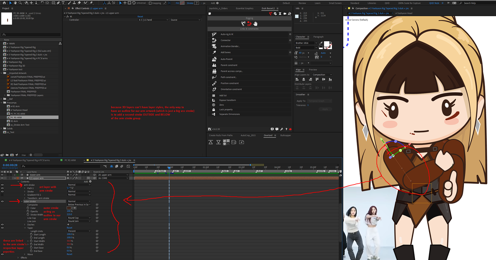This screenshot has height=260, width=496.
Task: Select the Clone Stamp tool
Action: [x=74, y=3]
